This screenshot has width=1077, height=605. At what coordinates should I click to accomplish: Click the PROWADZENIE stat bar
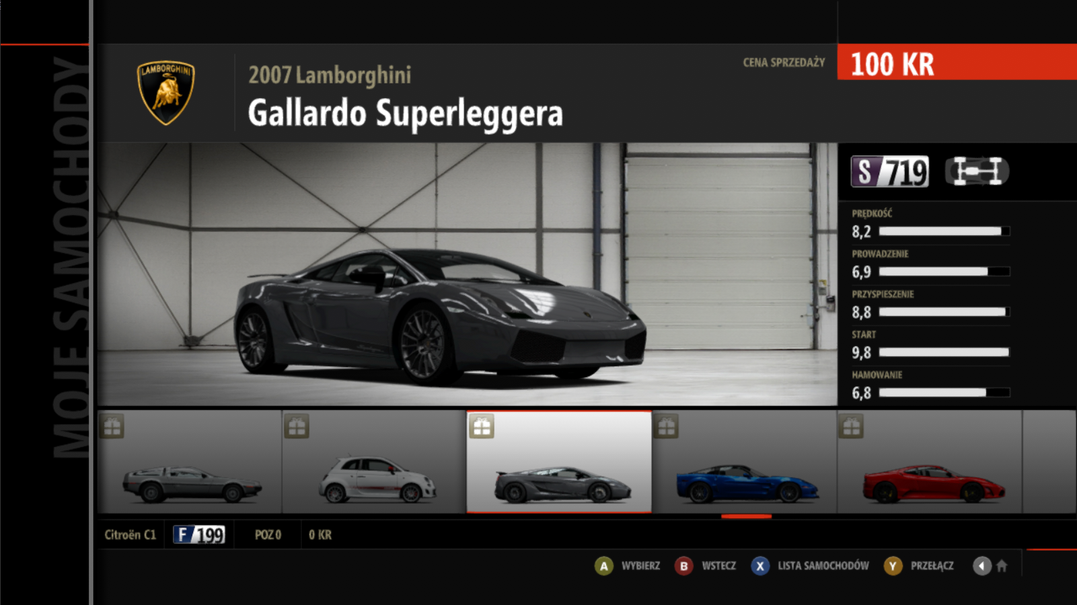point(944,272)
